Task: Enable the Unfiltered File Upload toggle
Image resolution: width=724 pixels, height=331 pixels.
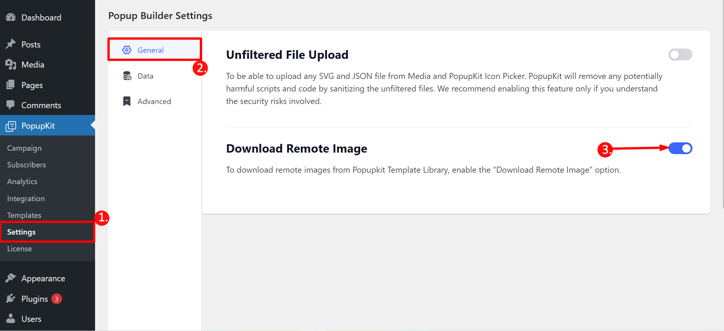Action: (x=680, y=55)
